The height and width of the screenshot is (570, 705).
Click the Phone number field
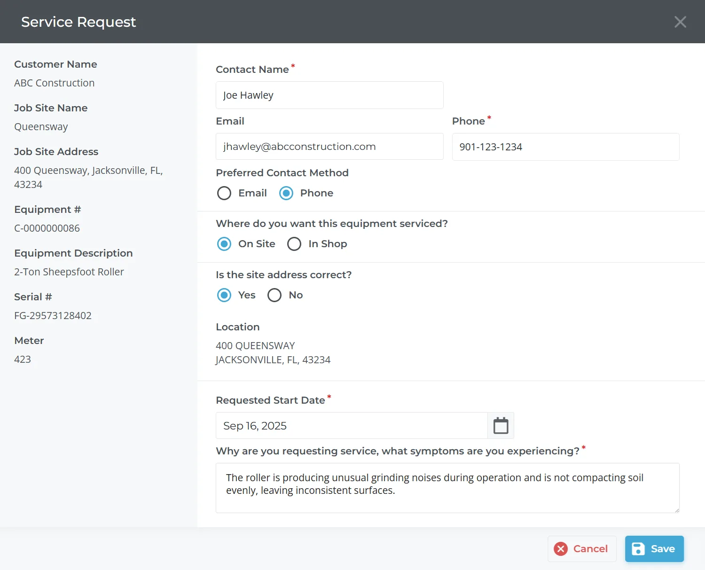[565, 147]
